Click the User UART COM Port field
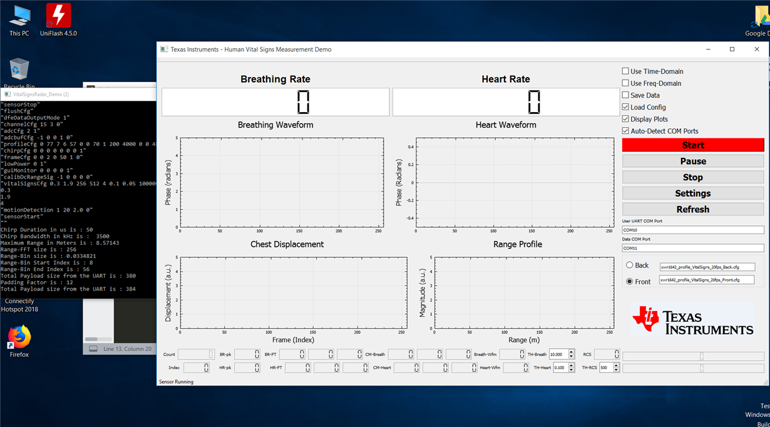Screen dimensions: 770x427 pyautogui.click(x=693, y=230)
